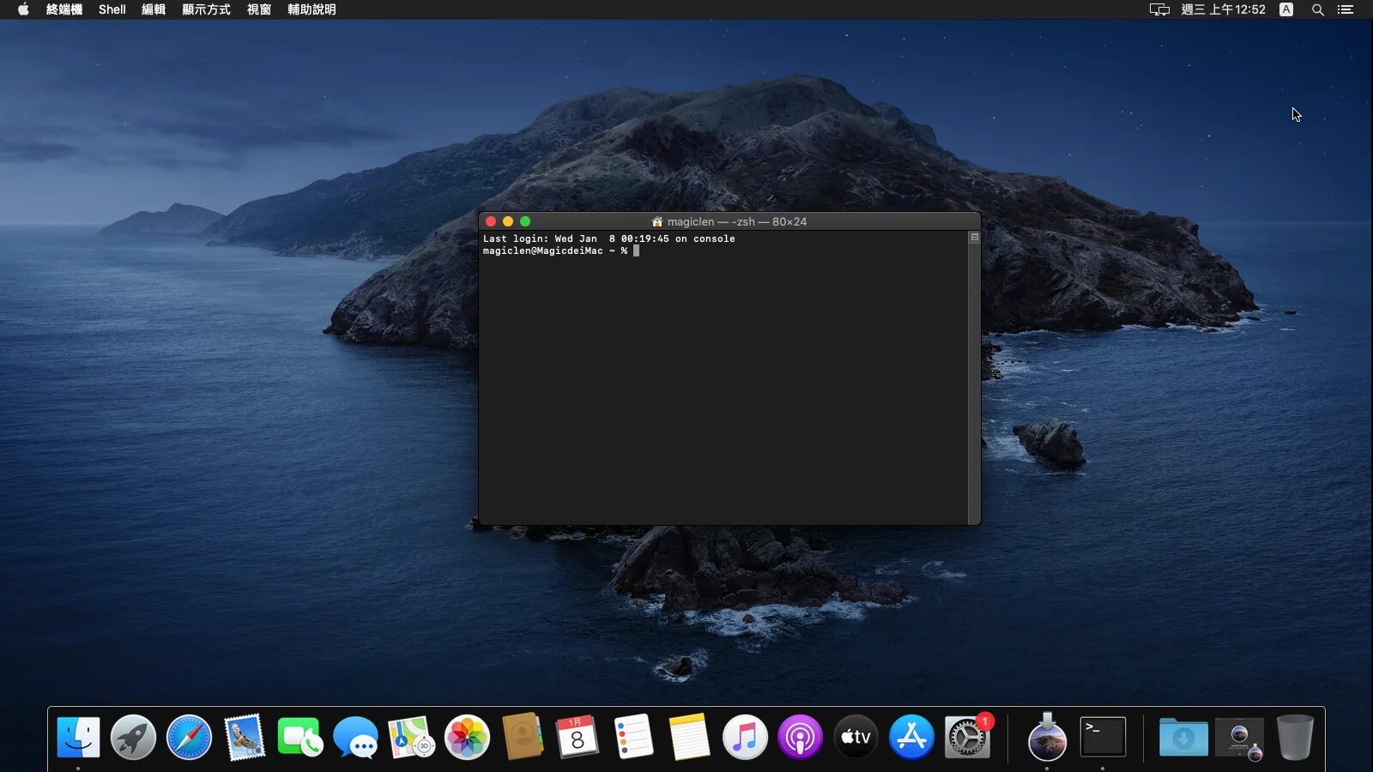Screen dimensions: 1373x772
Task: Open Launchpad rocket in the Dock
Action: pos(133,738)
